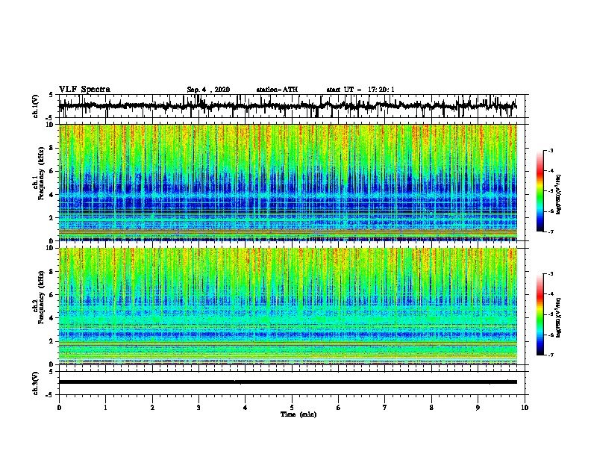This screenshot has height=457, width=591.
Task: Click the ch.1 "Frequency (kHz)" axis label
Action: coord(41,174)
